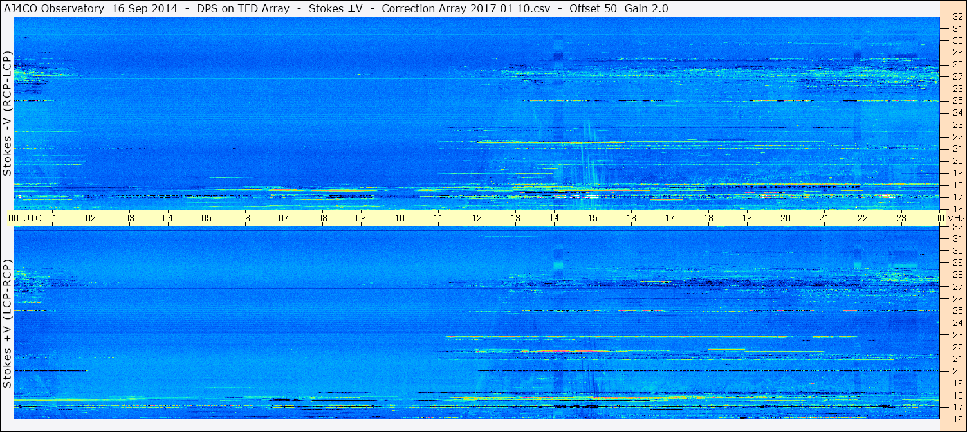Viewport: 967px width, 432px height.
Task: Select hour 12 on UTC time axis
Action: pos(476,218)
